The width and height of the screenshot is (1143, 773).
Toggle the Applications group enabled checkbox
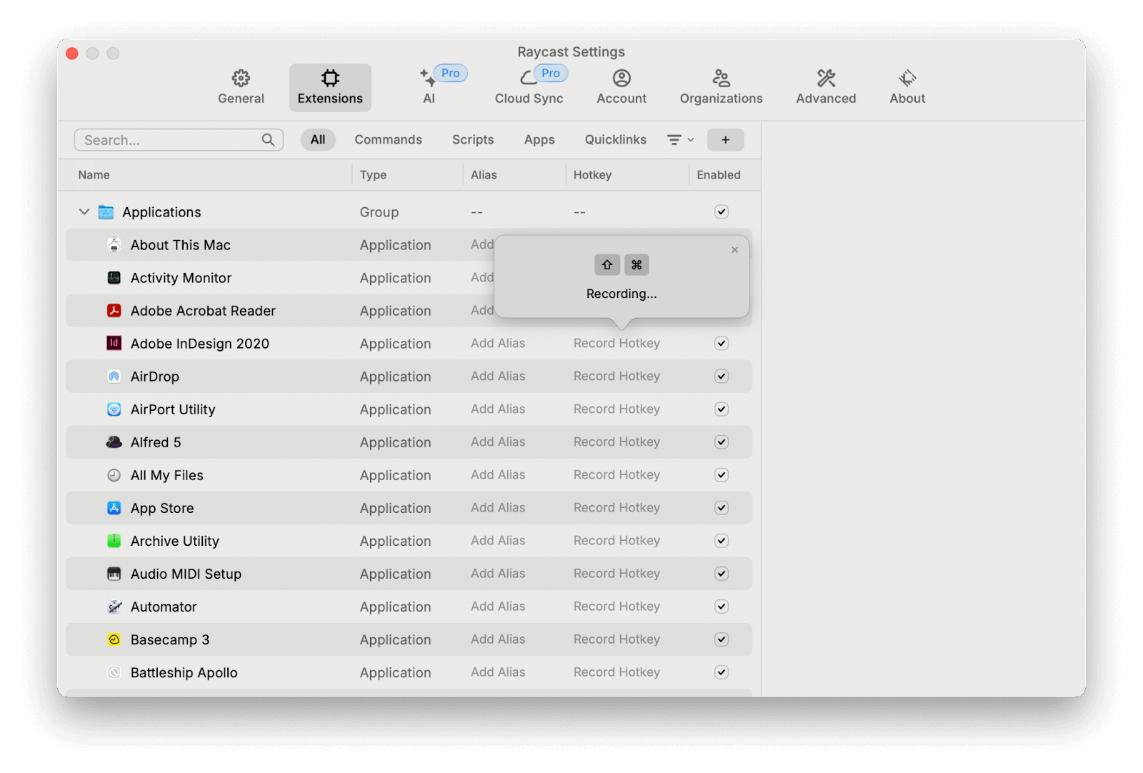(x=722, y=211)
